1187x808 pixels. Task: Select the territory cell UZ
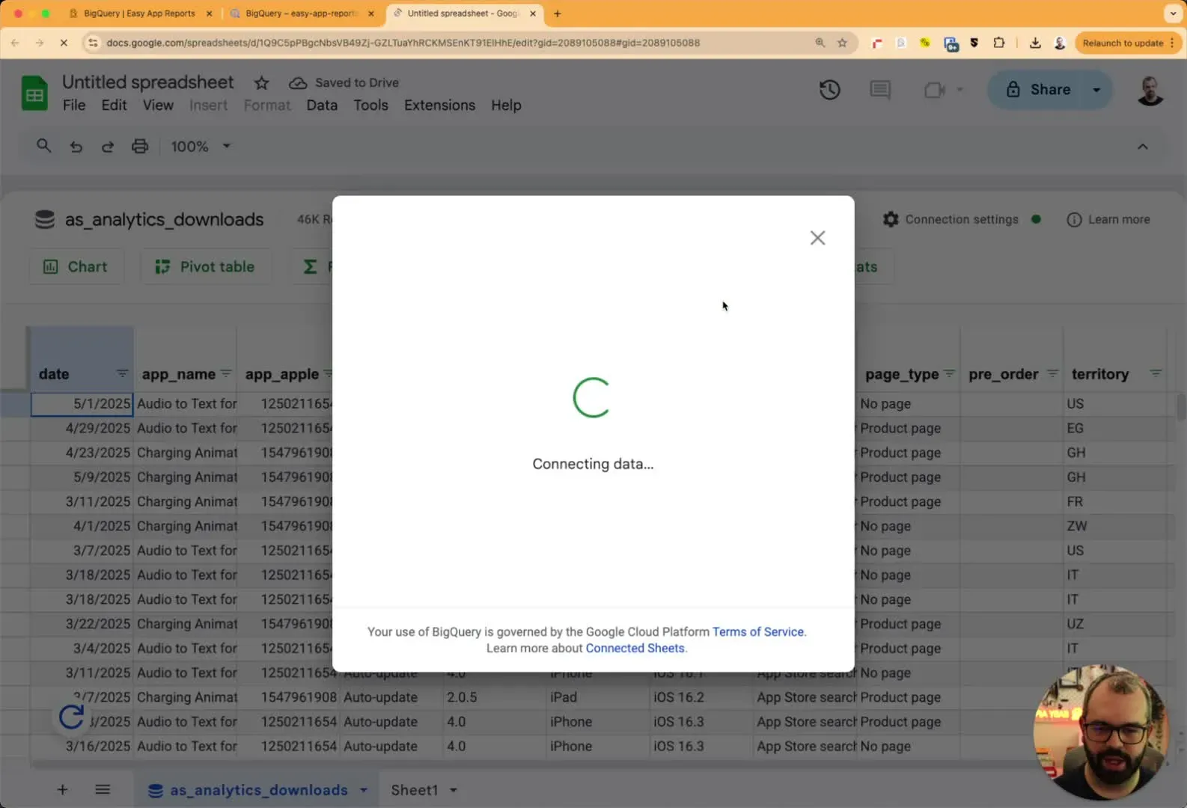1114,624
